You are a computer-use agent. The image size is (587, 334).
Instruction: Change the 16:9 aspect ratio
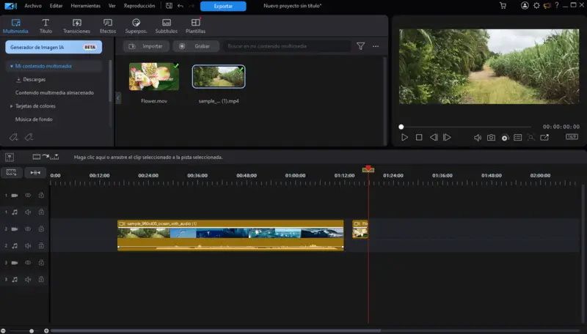pyautogui.click(x=572, y=137)
